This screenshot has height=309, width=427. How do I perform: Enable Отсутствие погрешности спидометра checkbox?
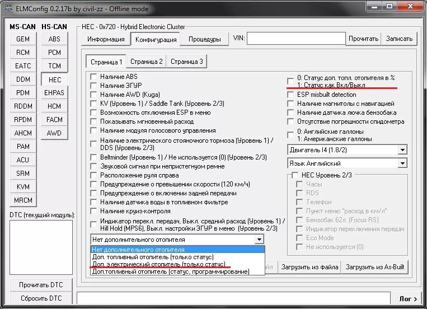[x=290, y=121]
